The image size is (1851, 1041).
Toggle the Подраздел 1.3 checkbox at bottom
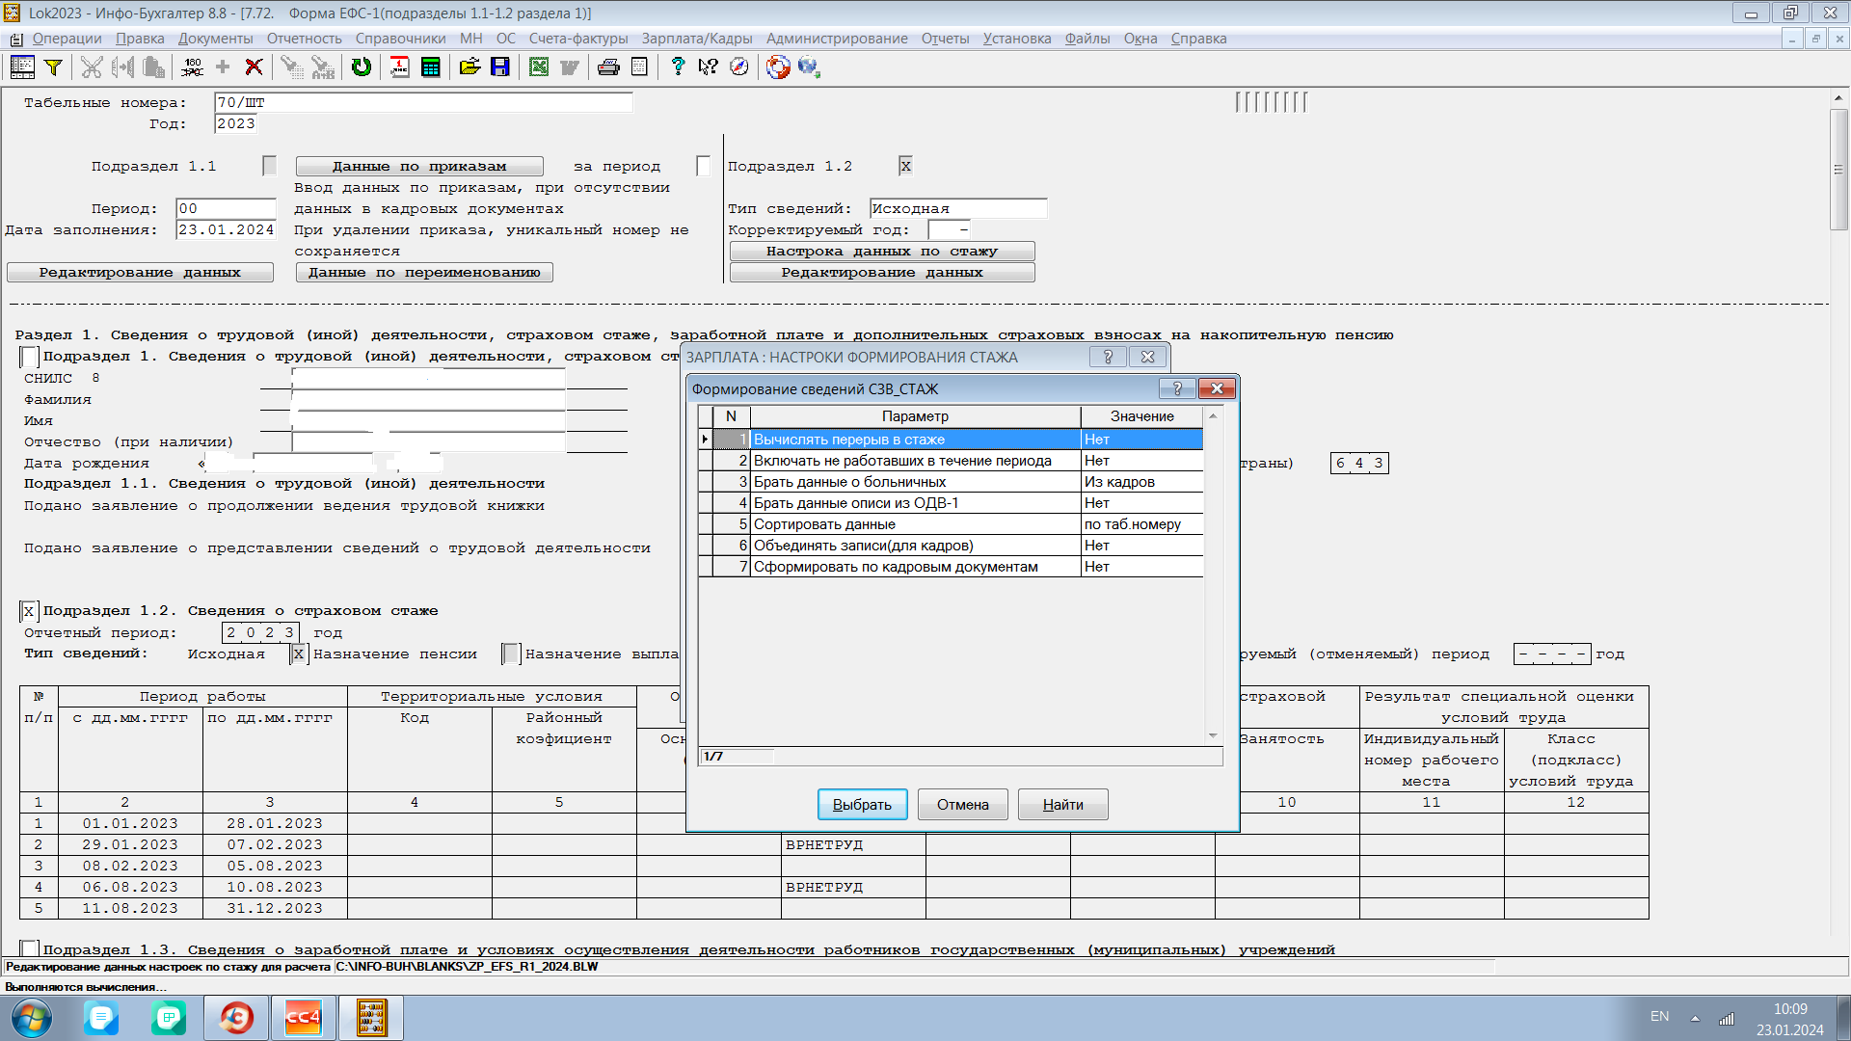[29, 949]
